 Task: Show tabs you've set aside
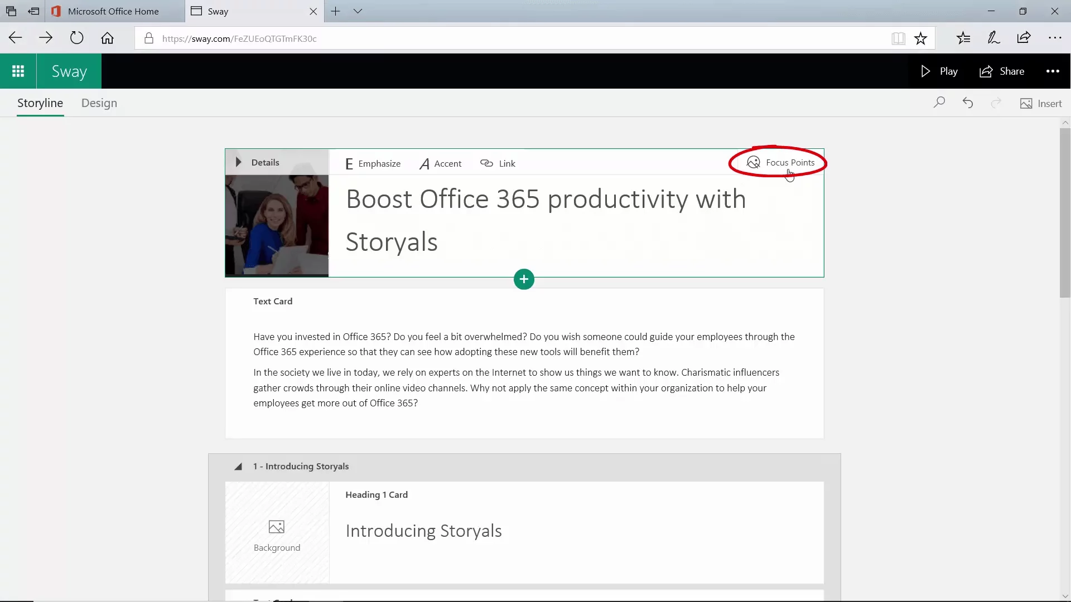(x=11, y=11)
